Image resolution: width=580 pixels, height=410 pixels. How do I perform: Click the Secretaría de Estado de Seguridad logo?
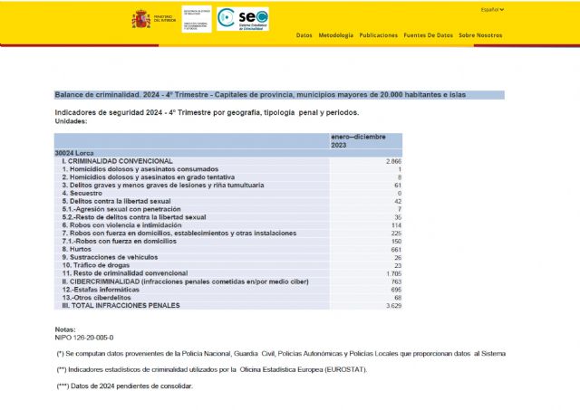196,19
